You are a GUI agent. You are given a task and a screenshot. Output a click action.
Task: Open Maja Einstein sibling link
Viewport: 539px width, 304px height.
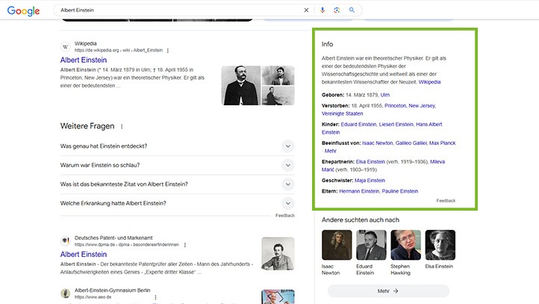[x=370, y=180]
